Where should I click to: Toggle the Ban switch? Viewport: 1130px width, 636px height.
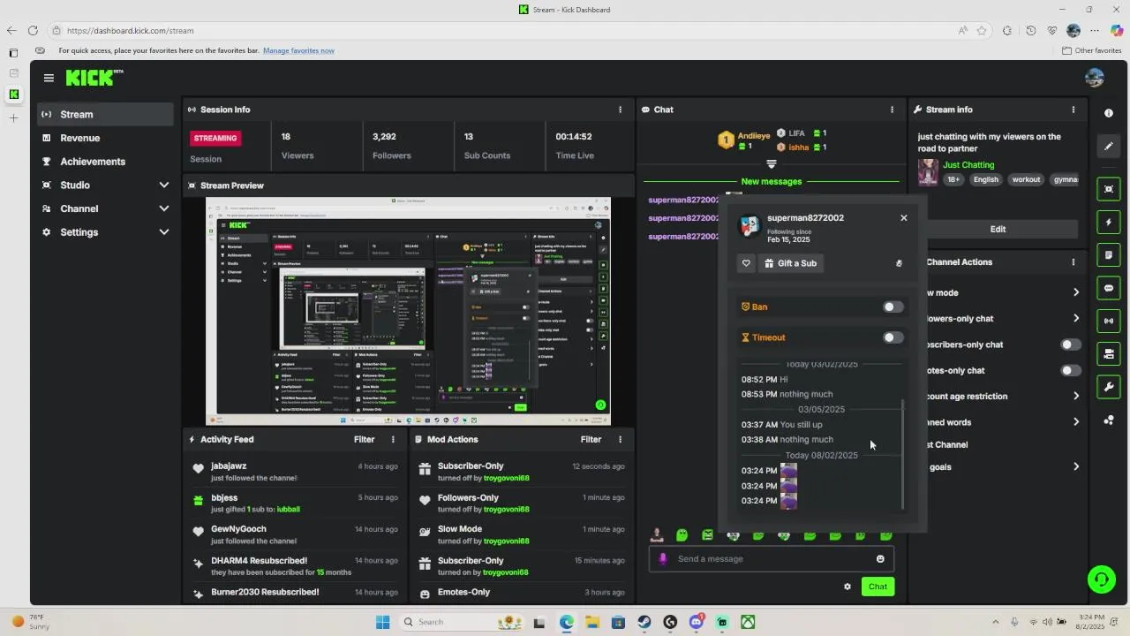click(x=893, y=307)
